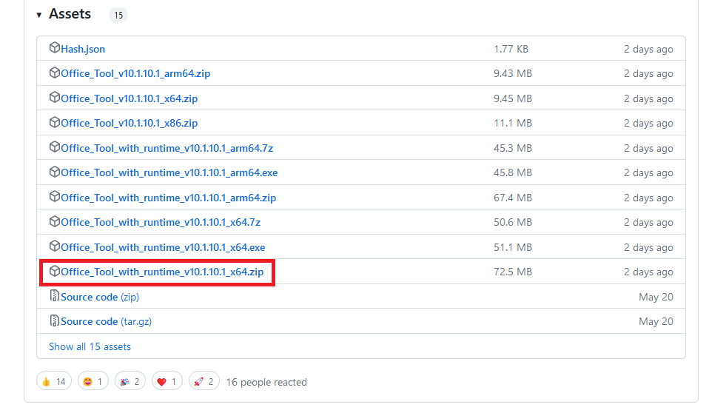Download Office_Tool_with_runtime_v10.1.10.1_arm64.exe
The width and height of the screenshot is (709, 413).
(169, 172)
